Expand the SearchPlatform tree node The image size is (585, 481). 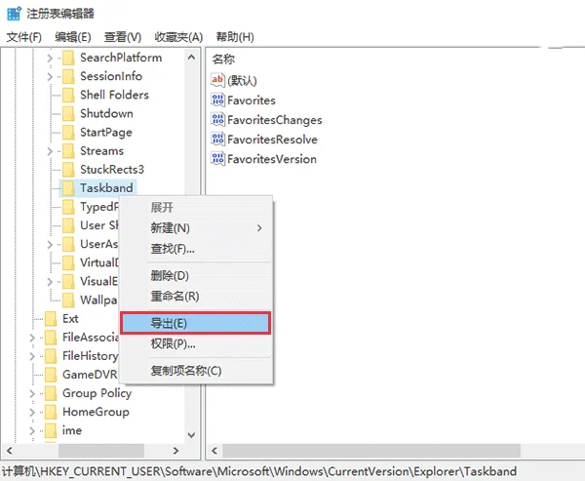tap(51, 59)
